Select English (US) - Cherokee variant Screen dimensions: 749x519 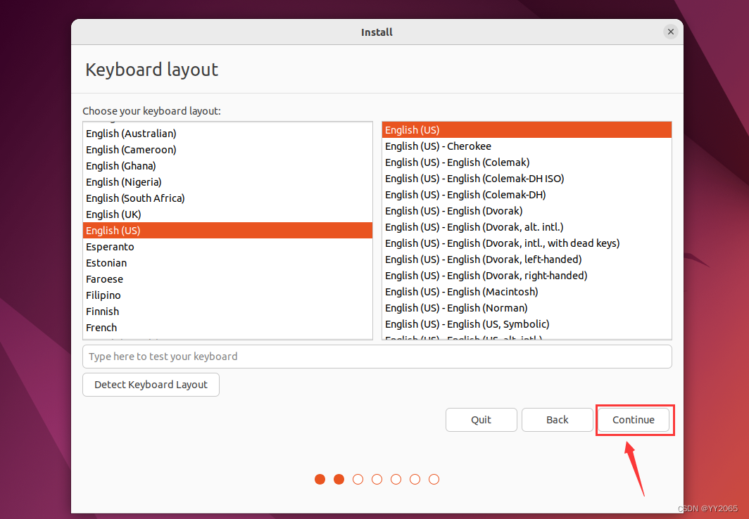527,146
